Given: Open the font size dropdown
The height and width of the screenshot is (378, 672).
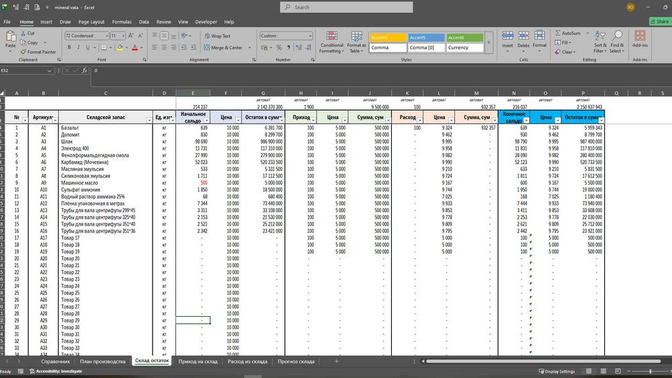Looking at the screenshot, I should tap(123, 36).
